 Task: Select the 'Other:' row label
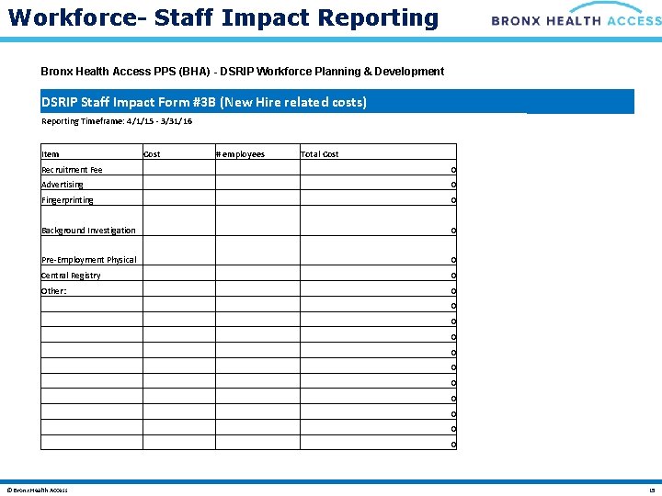tap(53, 291)
